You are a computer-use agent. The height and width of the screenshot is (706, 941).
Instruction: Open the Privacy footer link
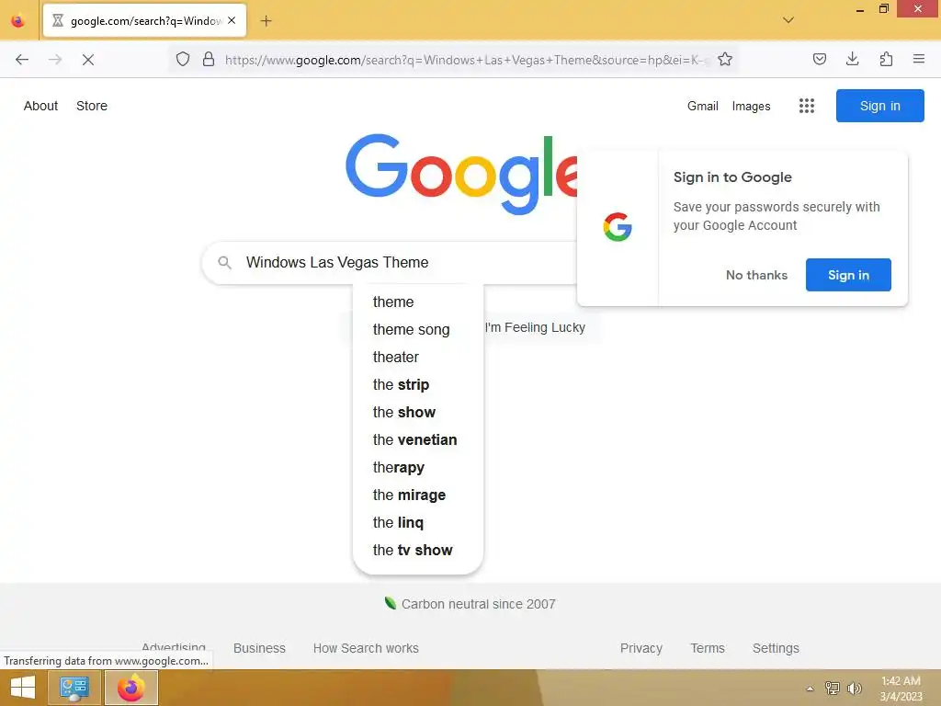641,648
